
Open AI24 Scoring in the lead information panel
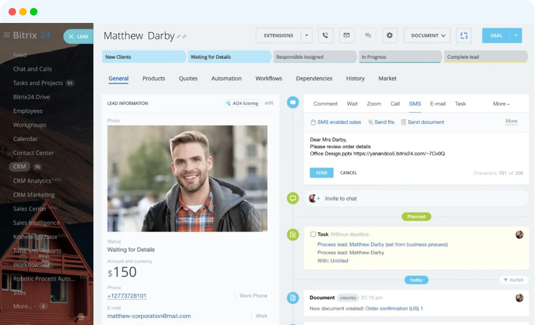[243, 103]
